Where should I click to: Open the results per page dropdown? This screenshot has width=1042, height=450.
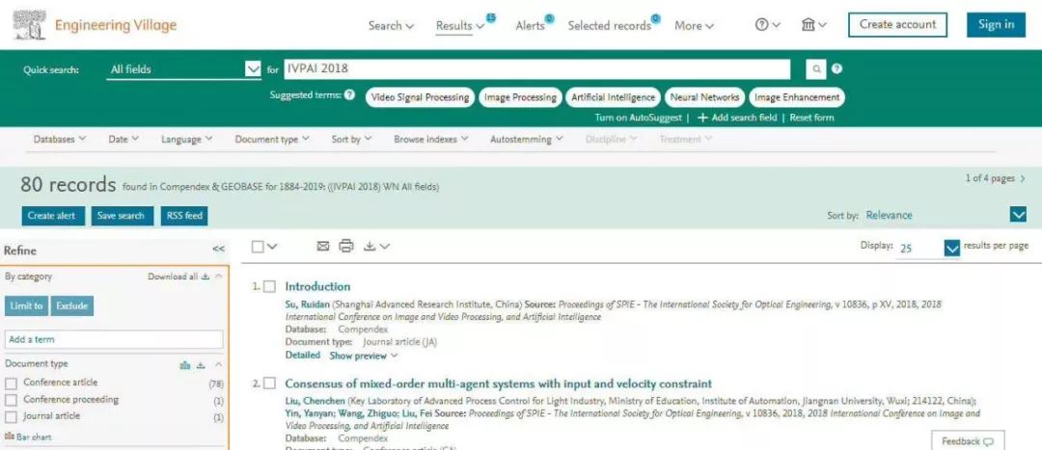click(951, 248)
